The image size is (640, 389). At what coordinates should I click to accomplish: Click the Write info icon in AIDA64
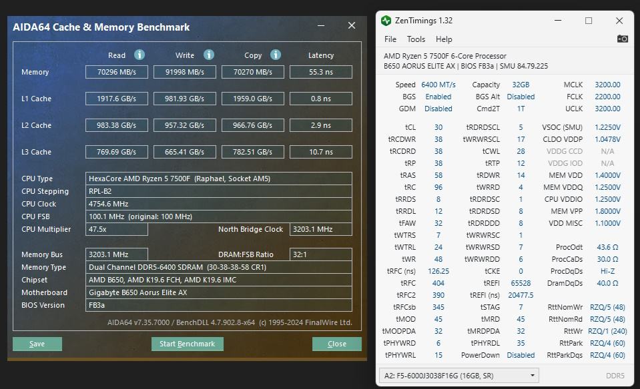209,55
